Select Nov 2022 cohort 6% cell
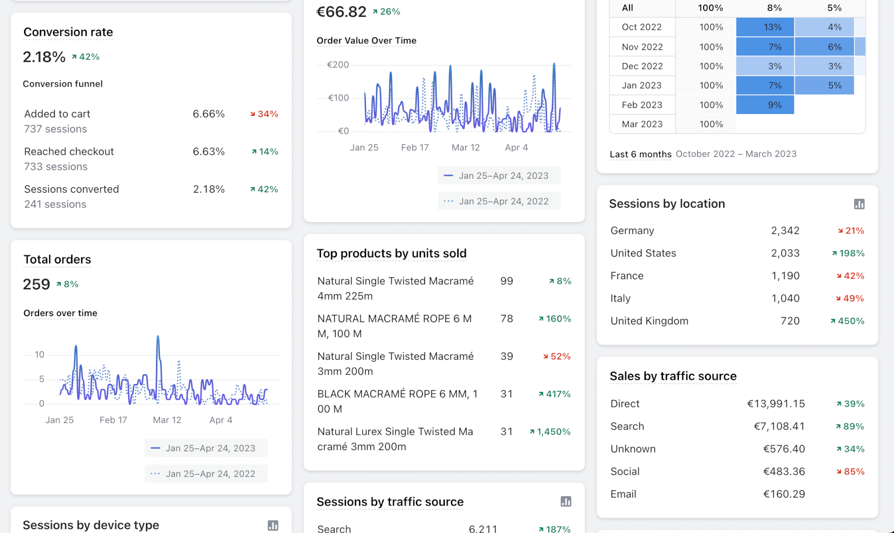 pyautogui.click(x=824, y=47)
